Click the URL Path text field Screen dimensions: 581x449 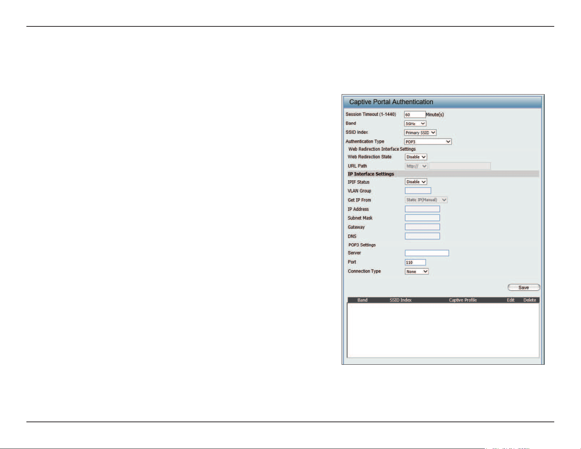(460, 166)
